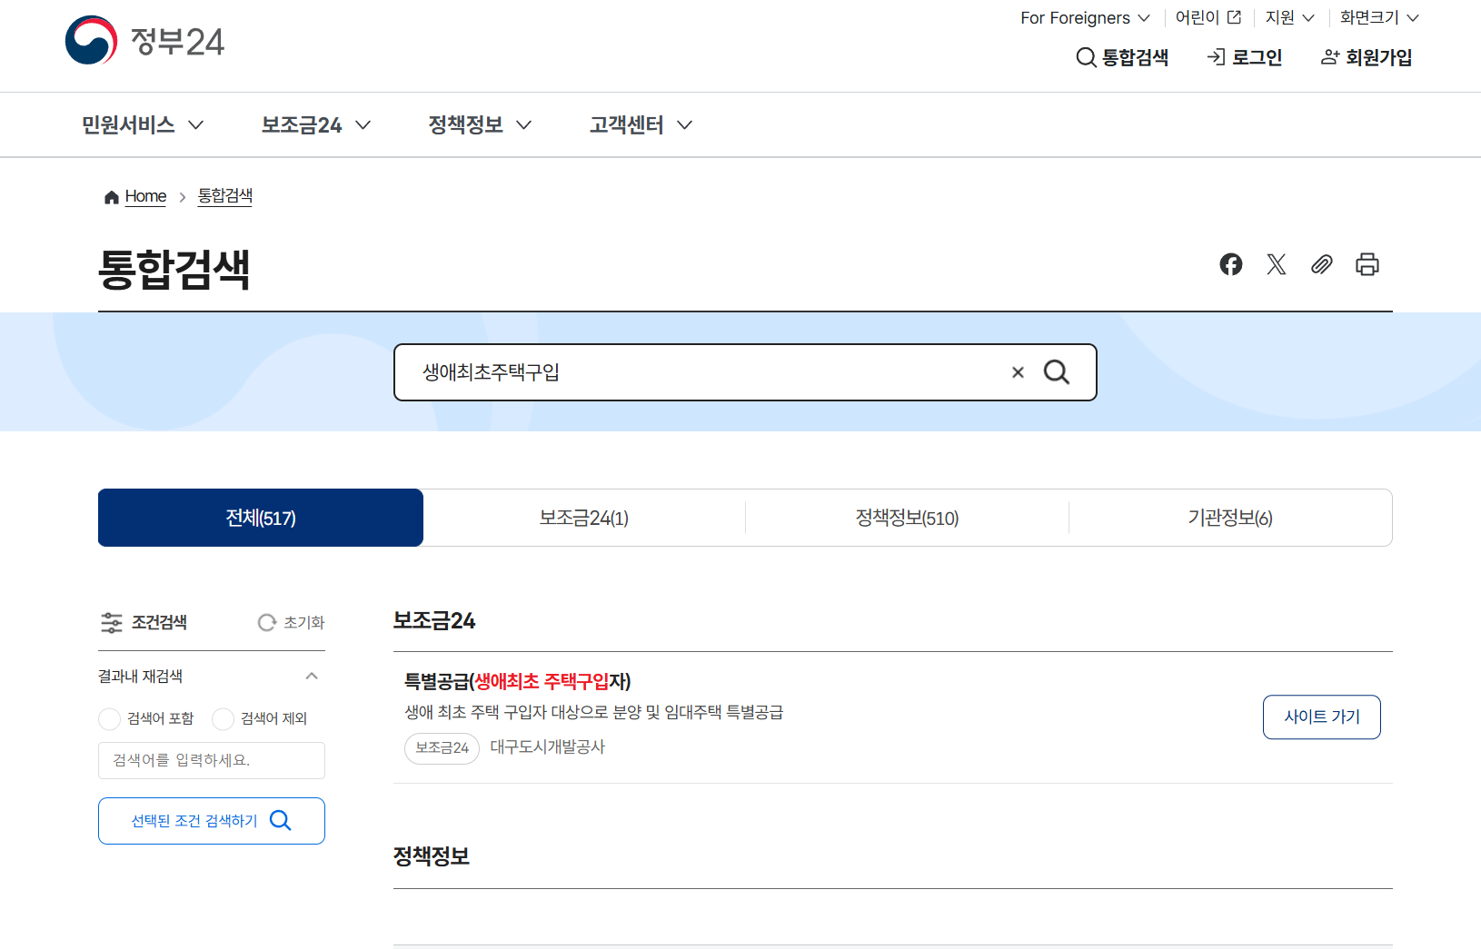Select the 검색어 포함 radio button

[109, 718]
